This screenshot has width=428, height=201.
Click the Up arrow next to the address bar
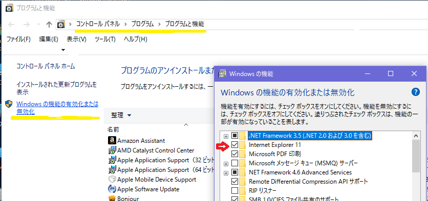49,24
